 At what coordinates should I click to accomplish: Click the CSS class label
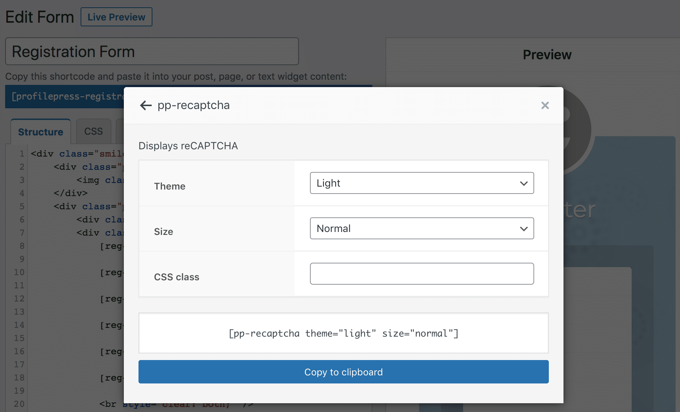[177, 277]
